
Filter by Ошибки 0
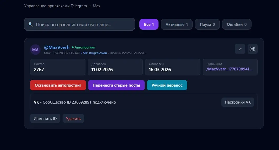(x=237, y=24)
